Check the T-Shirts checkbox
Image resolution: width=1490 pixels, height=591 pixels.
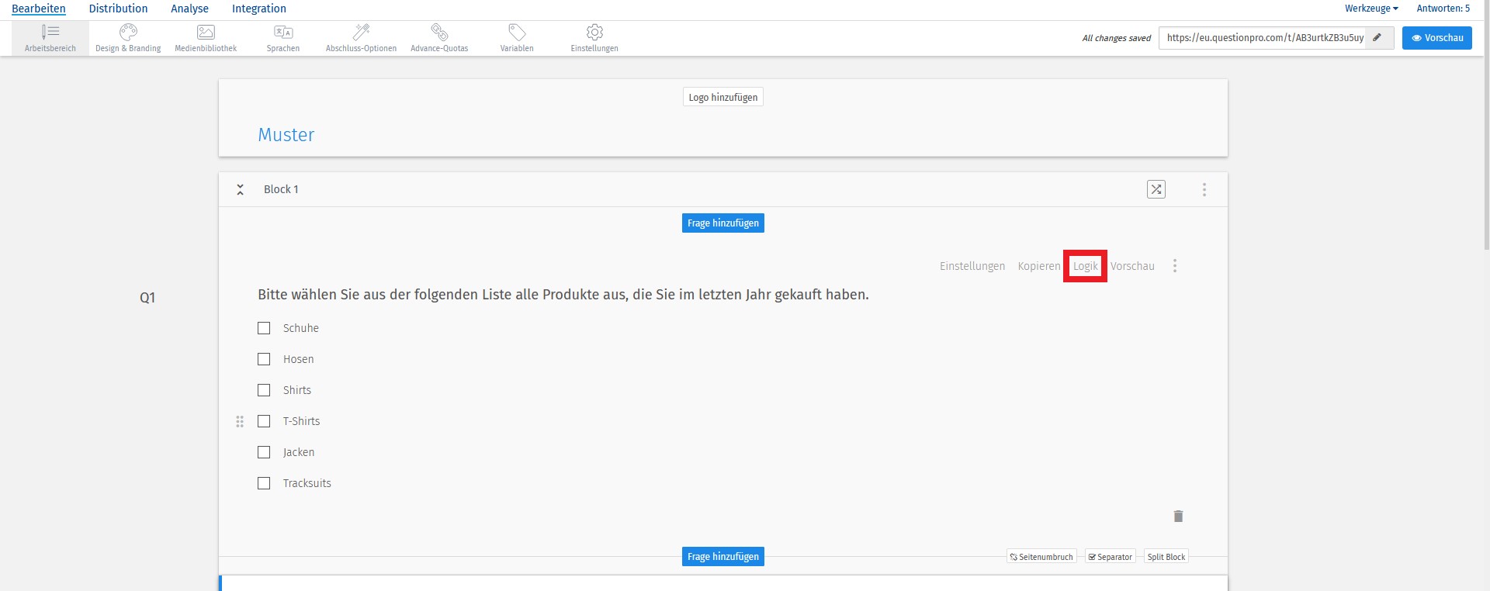coord(264,421)
